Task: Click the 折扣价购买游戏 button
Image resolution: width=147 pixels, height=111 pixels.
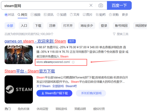Action: 91,93
